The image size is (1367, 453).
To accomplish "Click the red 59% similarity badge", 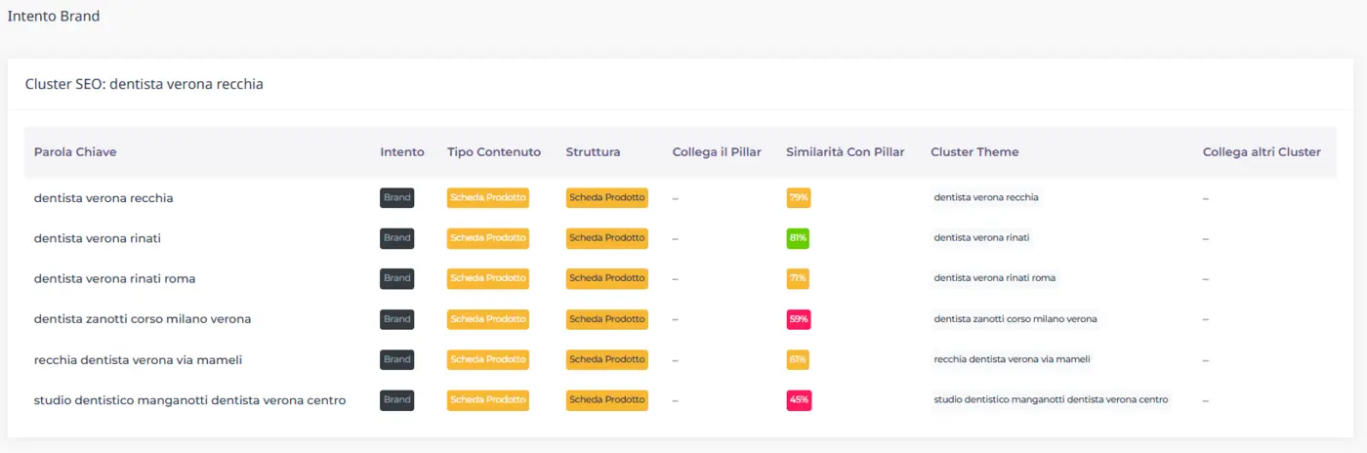I will coord(799,319).
